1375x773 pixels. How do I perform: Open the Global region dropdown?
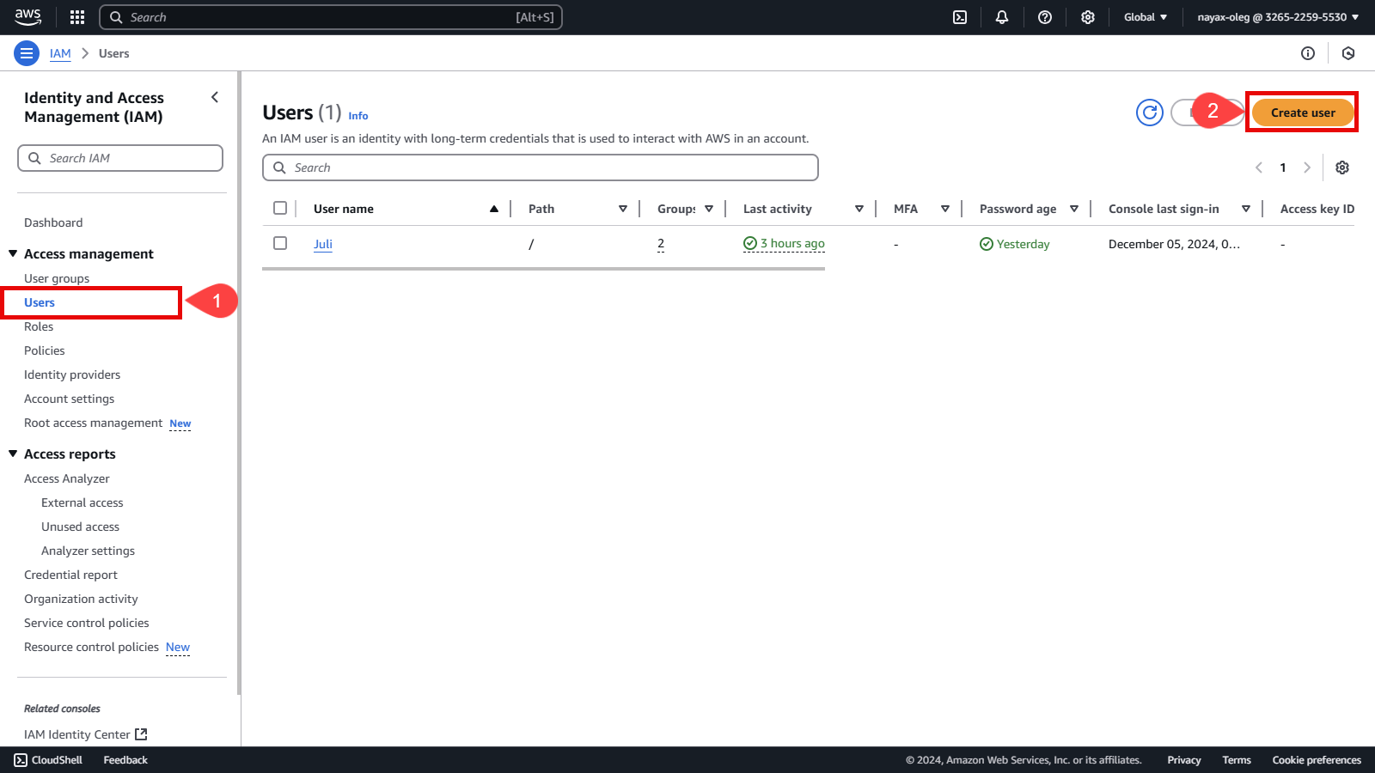pyautogui.click(x=1146, y=17)
